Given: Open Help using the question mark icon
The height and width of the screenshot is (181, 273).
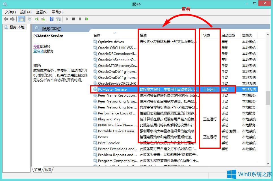Looking at the screenshot, I should [51, 19].
